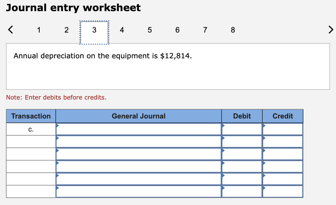Image resolution: width=336 pixels, height=205 pixels.
Task: Click the Credit field in last row
Action: point(283,191)
